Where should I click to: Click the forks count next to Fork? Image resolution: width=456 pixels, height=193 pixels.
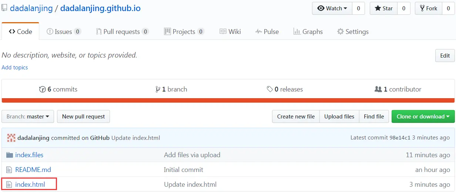[448, 8]
